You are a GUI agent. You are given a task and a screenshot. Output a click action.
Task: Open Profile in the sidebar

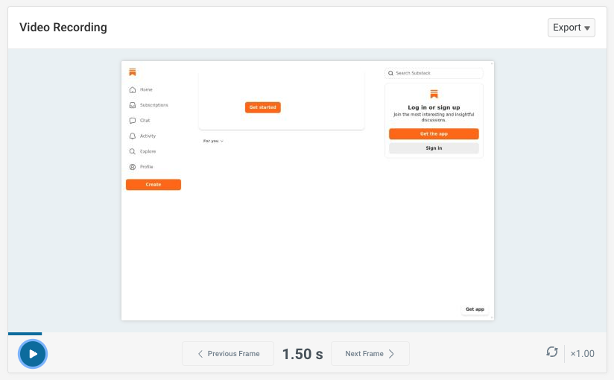point(147,167)
